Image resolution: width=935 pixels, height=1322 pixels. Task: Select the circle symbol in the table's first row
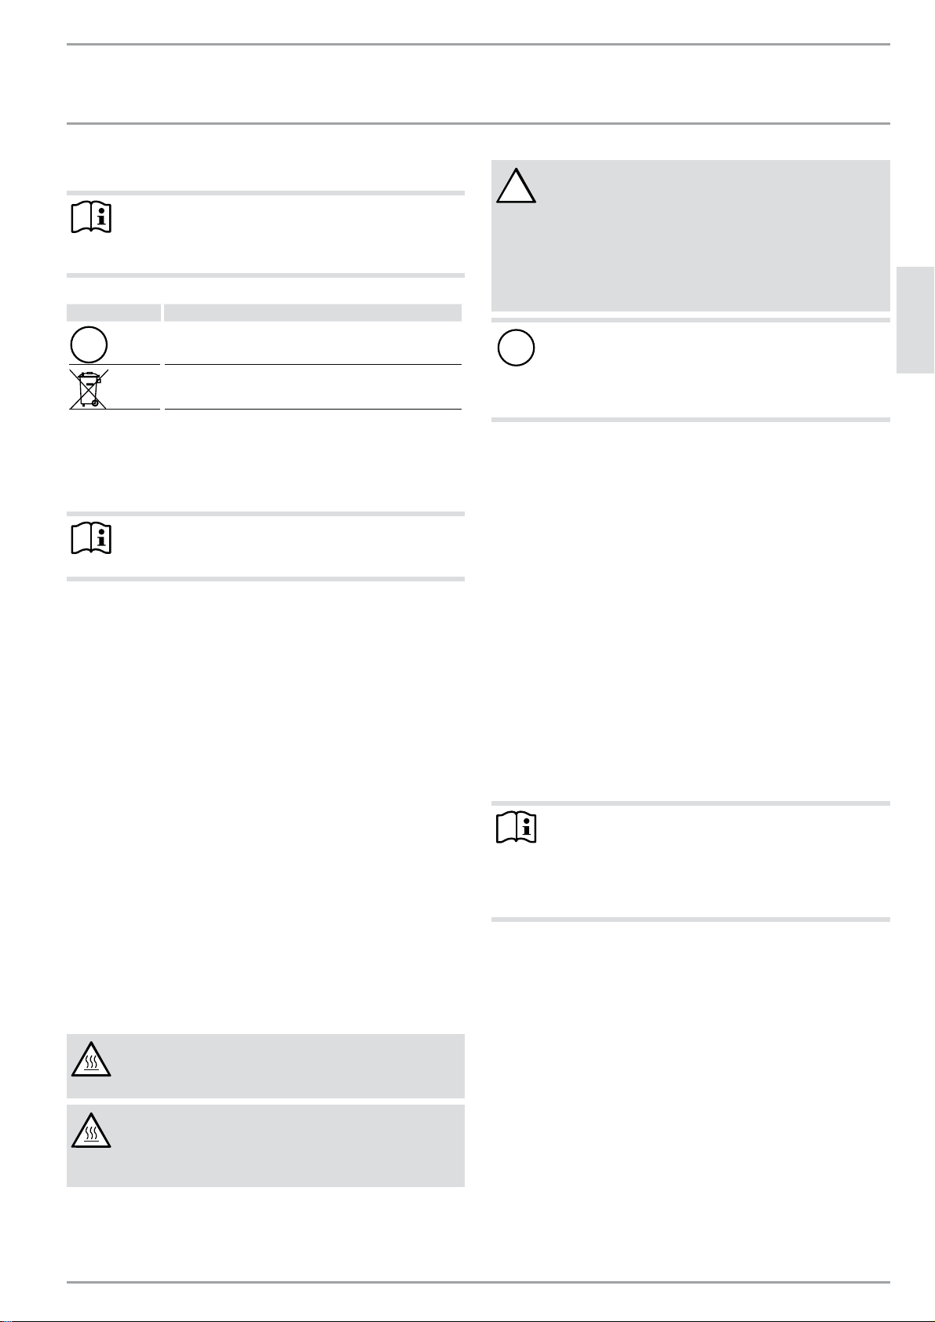click(x=89, y=344)
